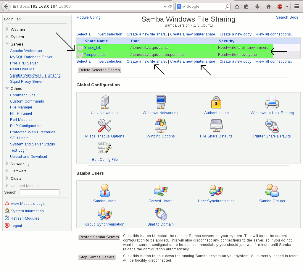The height and width of the screenshot is (269, 303).
Task: Open the browser hamburger menu
Action: (297, 7)
